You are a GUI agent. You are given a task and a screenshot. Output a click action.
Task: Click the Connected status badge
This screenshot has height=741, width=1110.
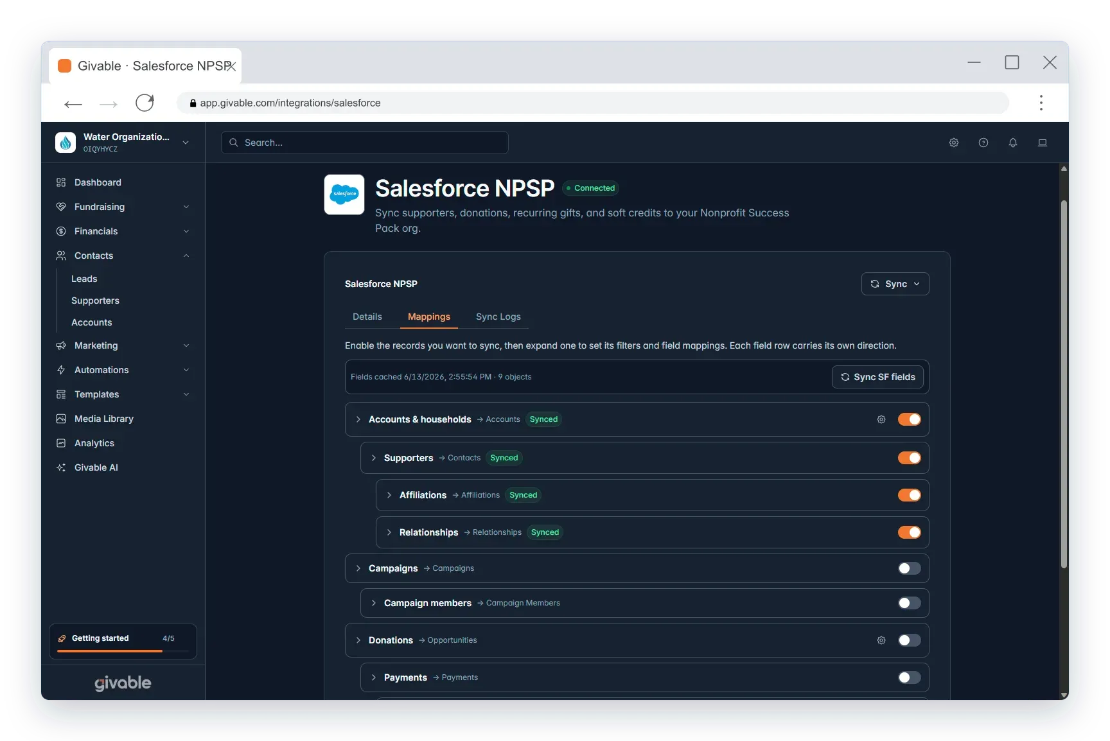(590, 188)
